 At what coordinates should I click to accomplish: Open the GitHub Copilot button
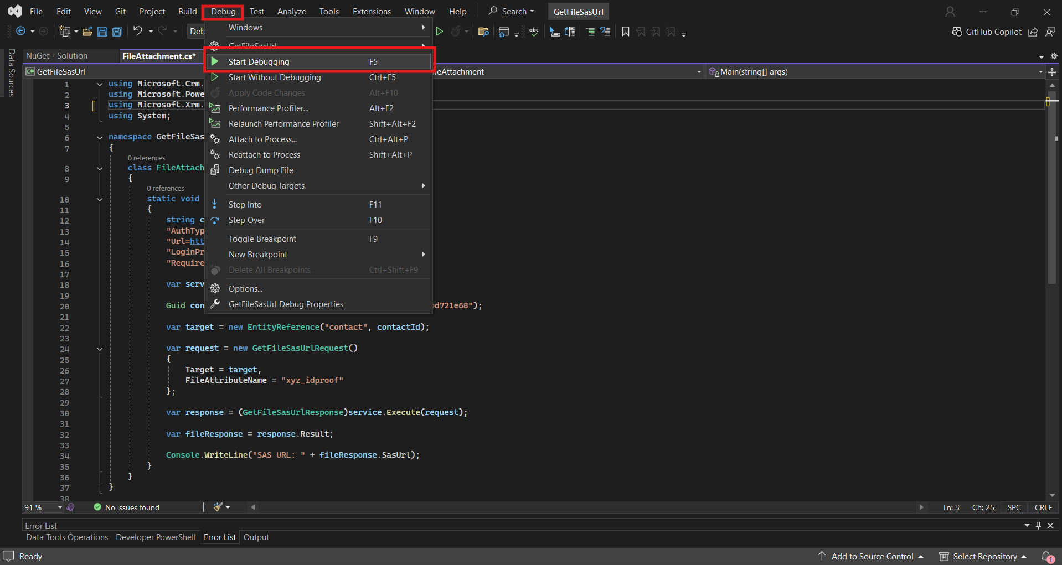987,32
